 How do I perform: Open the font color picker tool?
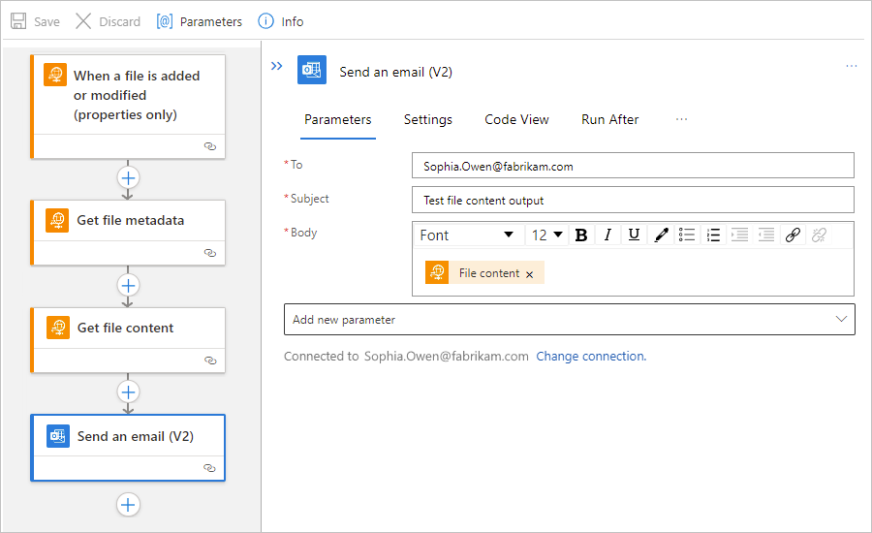click(x=661, y=235)
